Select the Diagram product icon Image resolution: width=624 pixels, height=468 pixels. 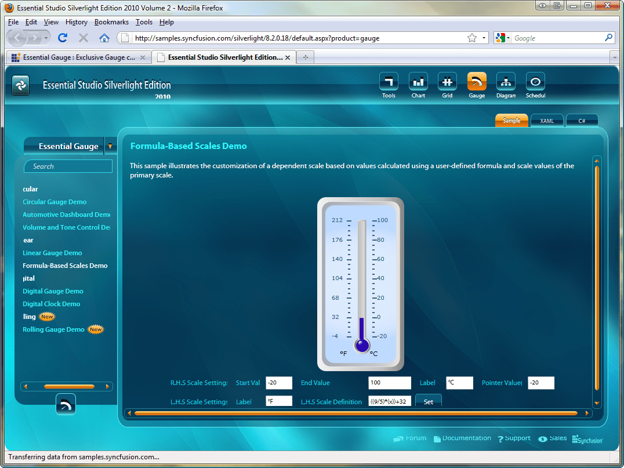[506, 82]
